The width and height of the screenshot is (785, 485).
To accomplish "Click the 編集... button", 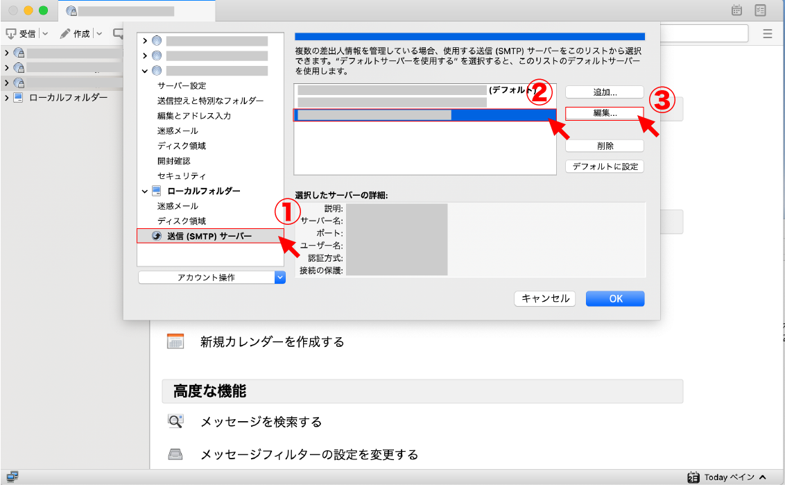I will pos(605,112).
